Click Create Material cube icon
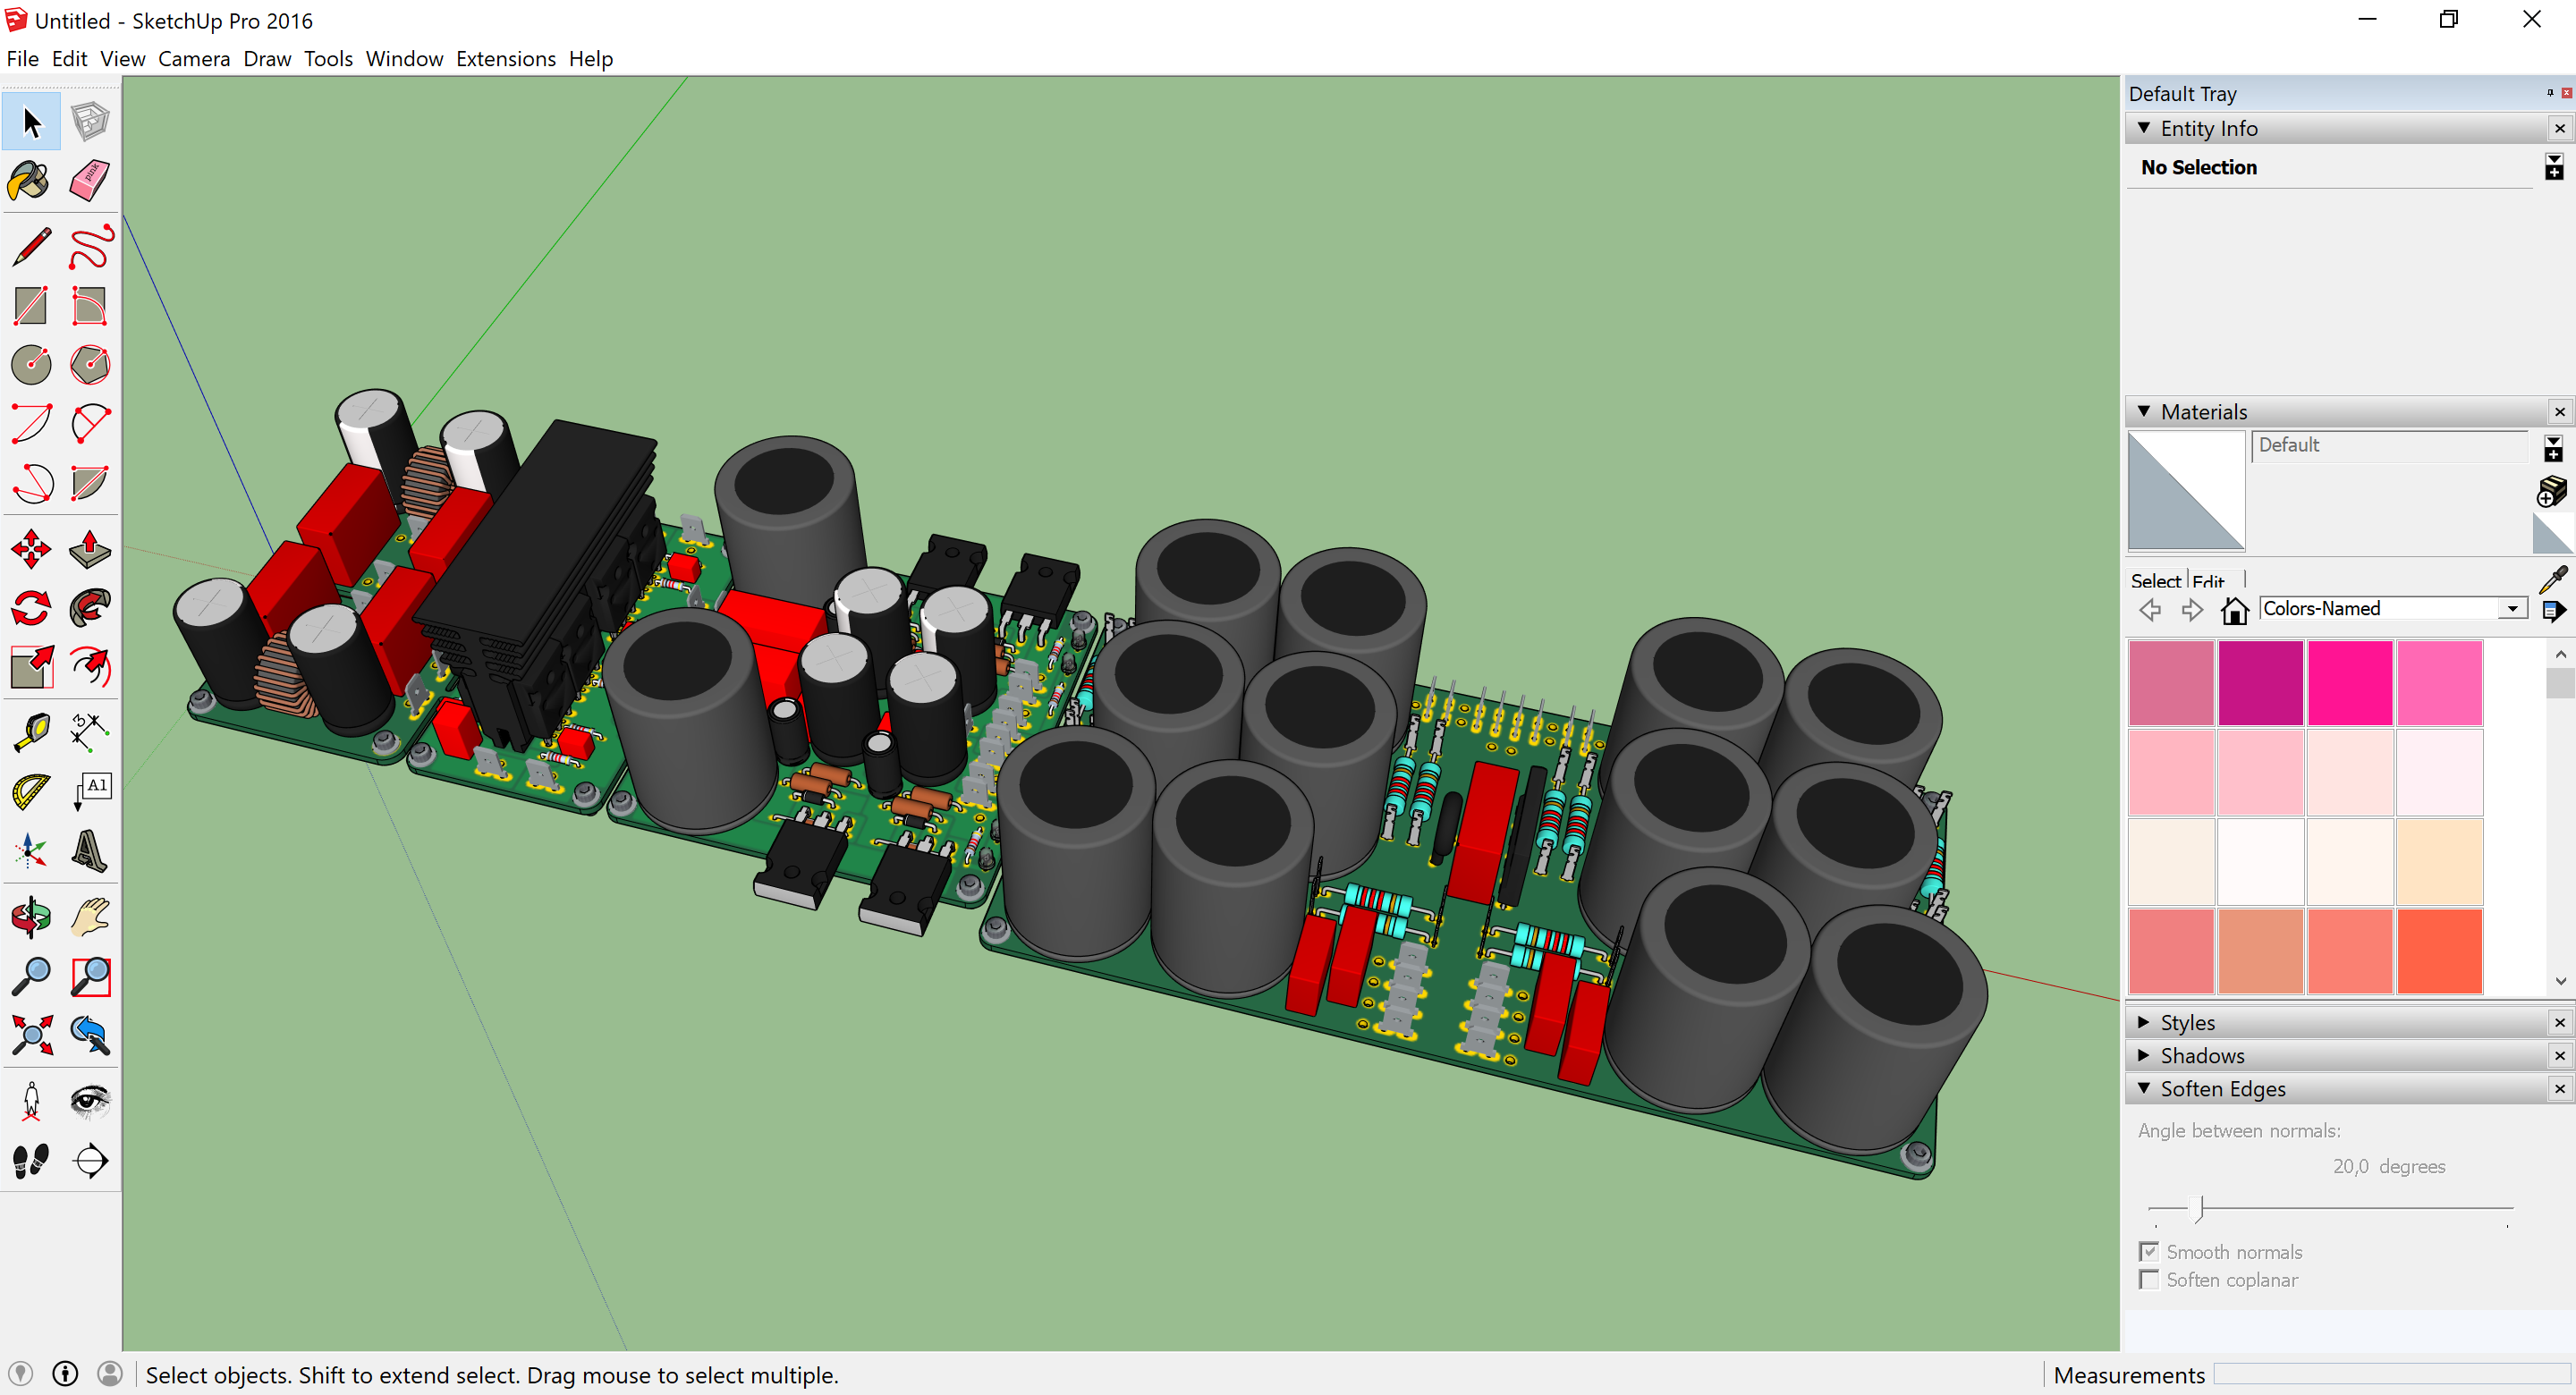 2551,492
